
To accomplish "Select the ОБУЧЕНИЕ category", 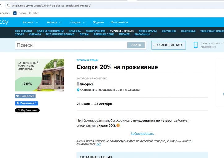I will pos(169,31).
